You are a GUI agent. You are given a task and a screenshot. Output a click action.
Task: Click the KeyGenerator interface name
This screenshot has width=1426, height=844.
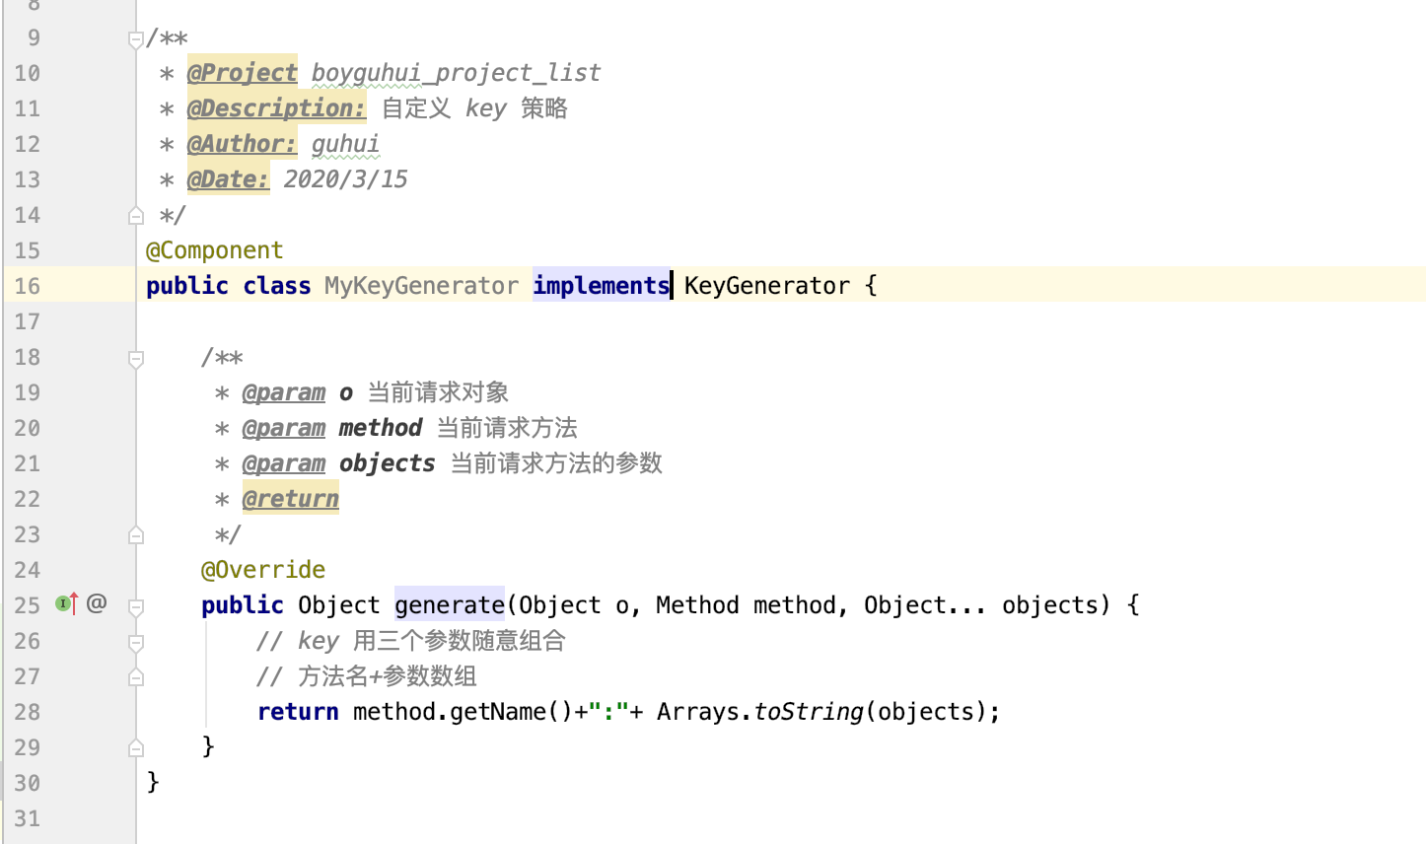767,286
